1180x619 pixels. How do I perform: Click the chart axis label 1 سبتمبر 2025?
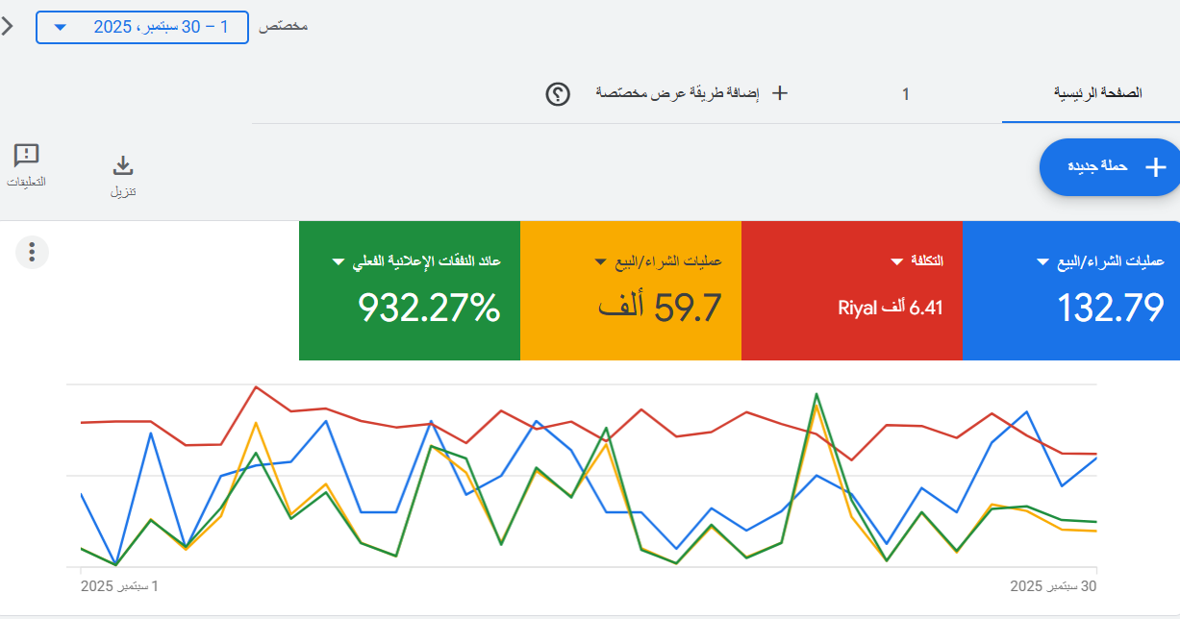pos(119,585)
